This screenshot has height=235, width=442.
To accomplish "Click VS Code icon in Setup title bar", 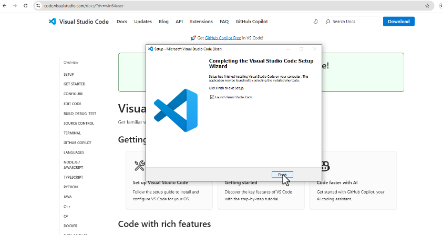I will point(150,49).
